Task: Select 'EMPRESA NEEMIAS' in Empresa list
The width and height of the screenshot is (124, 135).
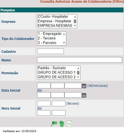Action: 55,26
